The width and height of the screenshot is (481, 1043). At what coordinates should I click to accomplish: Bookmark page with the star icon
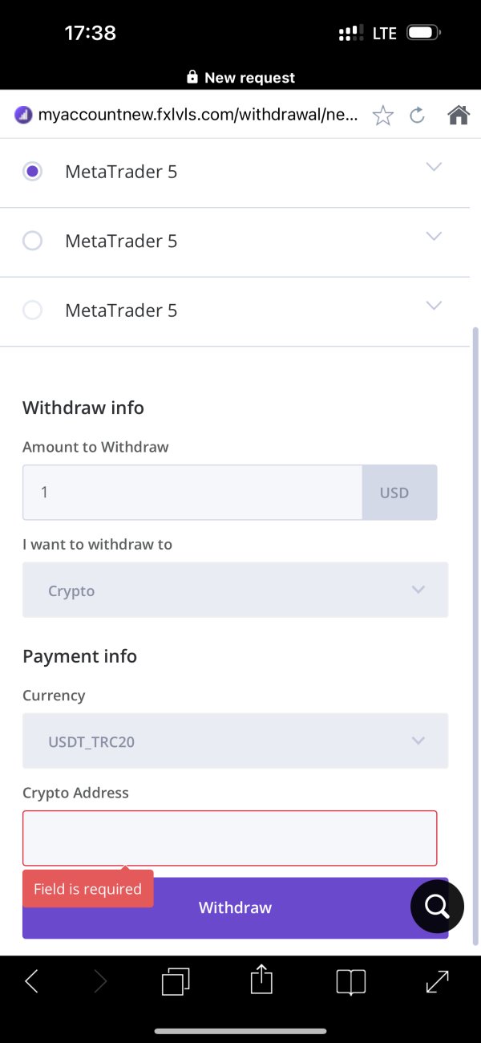pyautogui.click(x=383, y=116)
